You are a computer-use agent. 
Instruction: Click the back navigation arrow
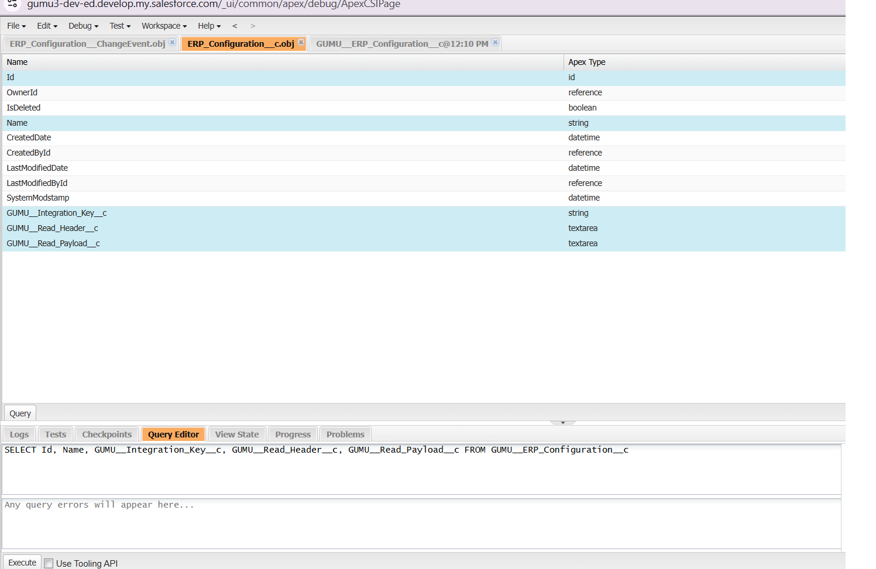click(235, 26)
